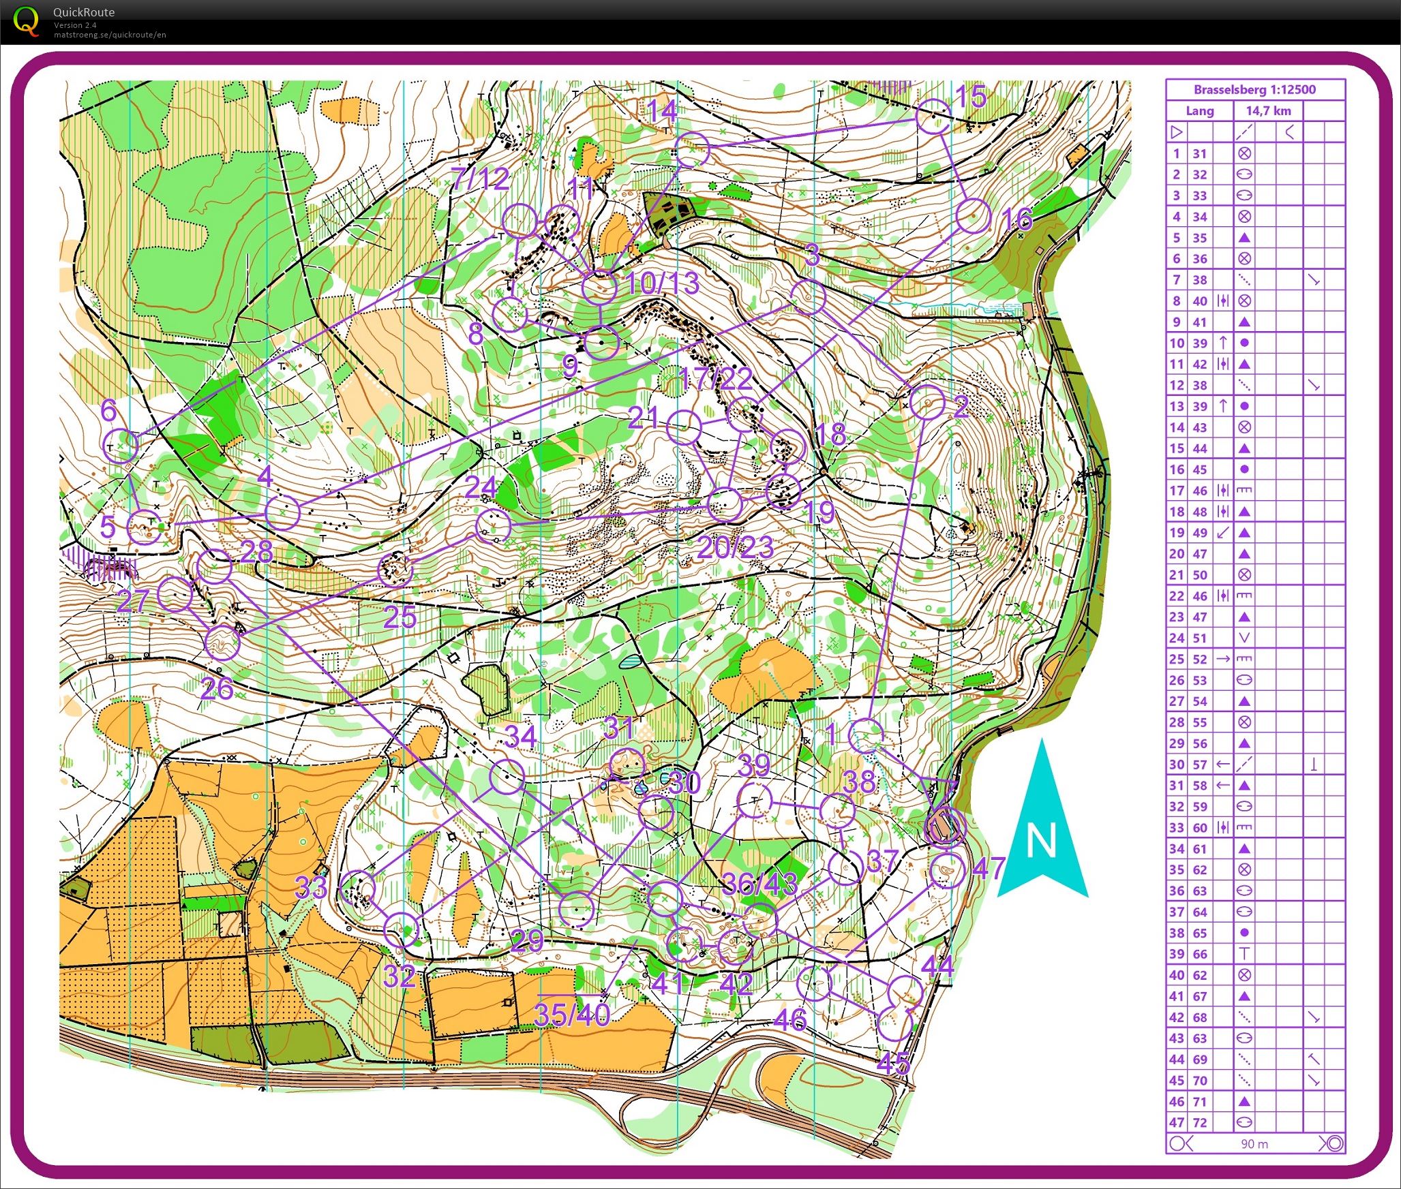This screenshot has height=1189, width=1401.
Task: Click the circle for control 6 on the map
Action: pos(120,445)
